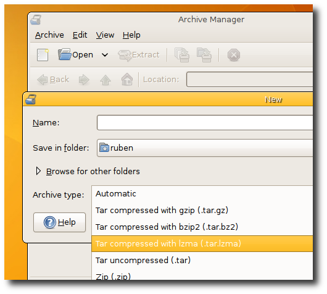The height and width of the screenshot is (294, 327).
Task: Open the View menu
Action: 105,35
